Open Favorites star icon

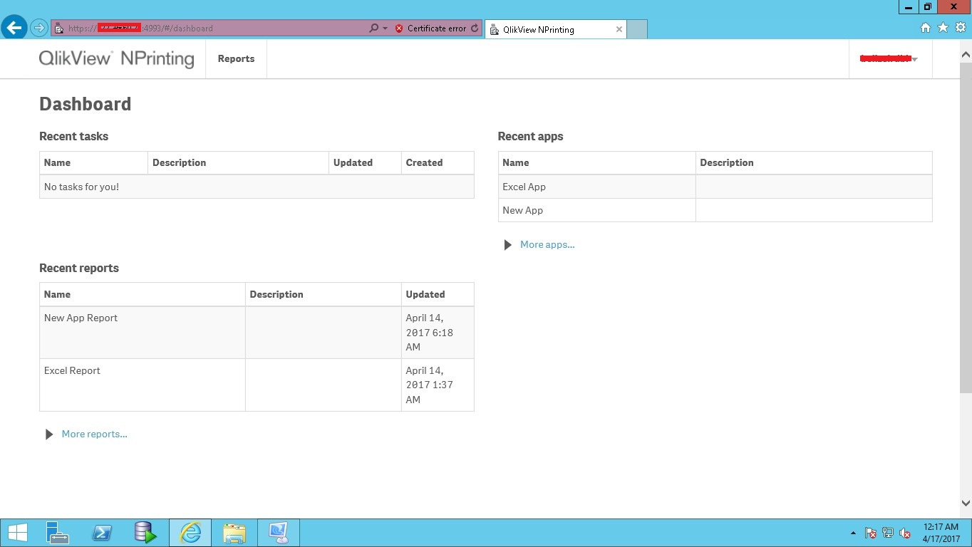click(x=943, y=28)
